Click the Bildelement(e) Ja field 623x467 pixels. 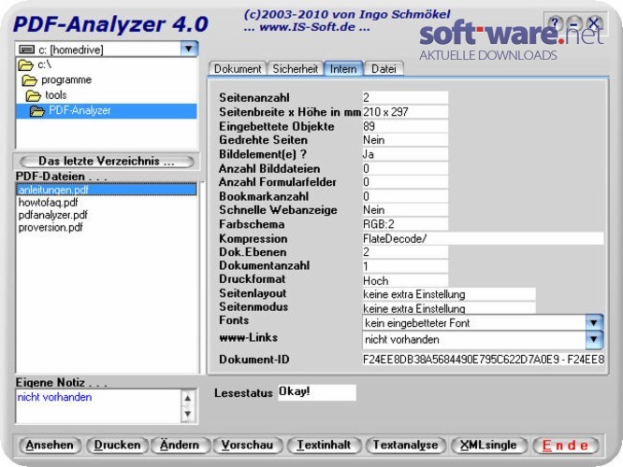click(x=405, y=154)
